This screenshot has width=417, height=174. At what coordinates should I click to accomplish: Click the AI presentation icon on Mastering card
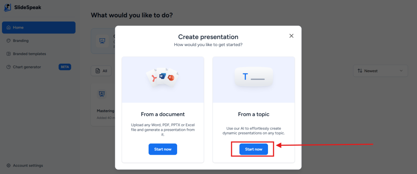click(101, 94)
